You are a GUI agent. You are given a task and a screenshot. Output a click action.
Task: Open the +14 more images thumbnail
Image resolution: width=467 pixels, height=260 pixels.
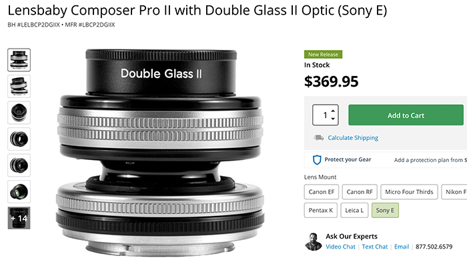19,218
